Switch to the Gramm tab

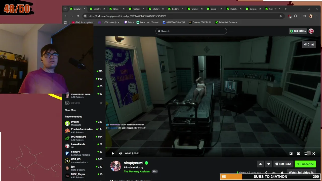[x=195, y=9]
